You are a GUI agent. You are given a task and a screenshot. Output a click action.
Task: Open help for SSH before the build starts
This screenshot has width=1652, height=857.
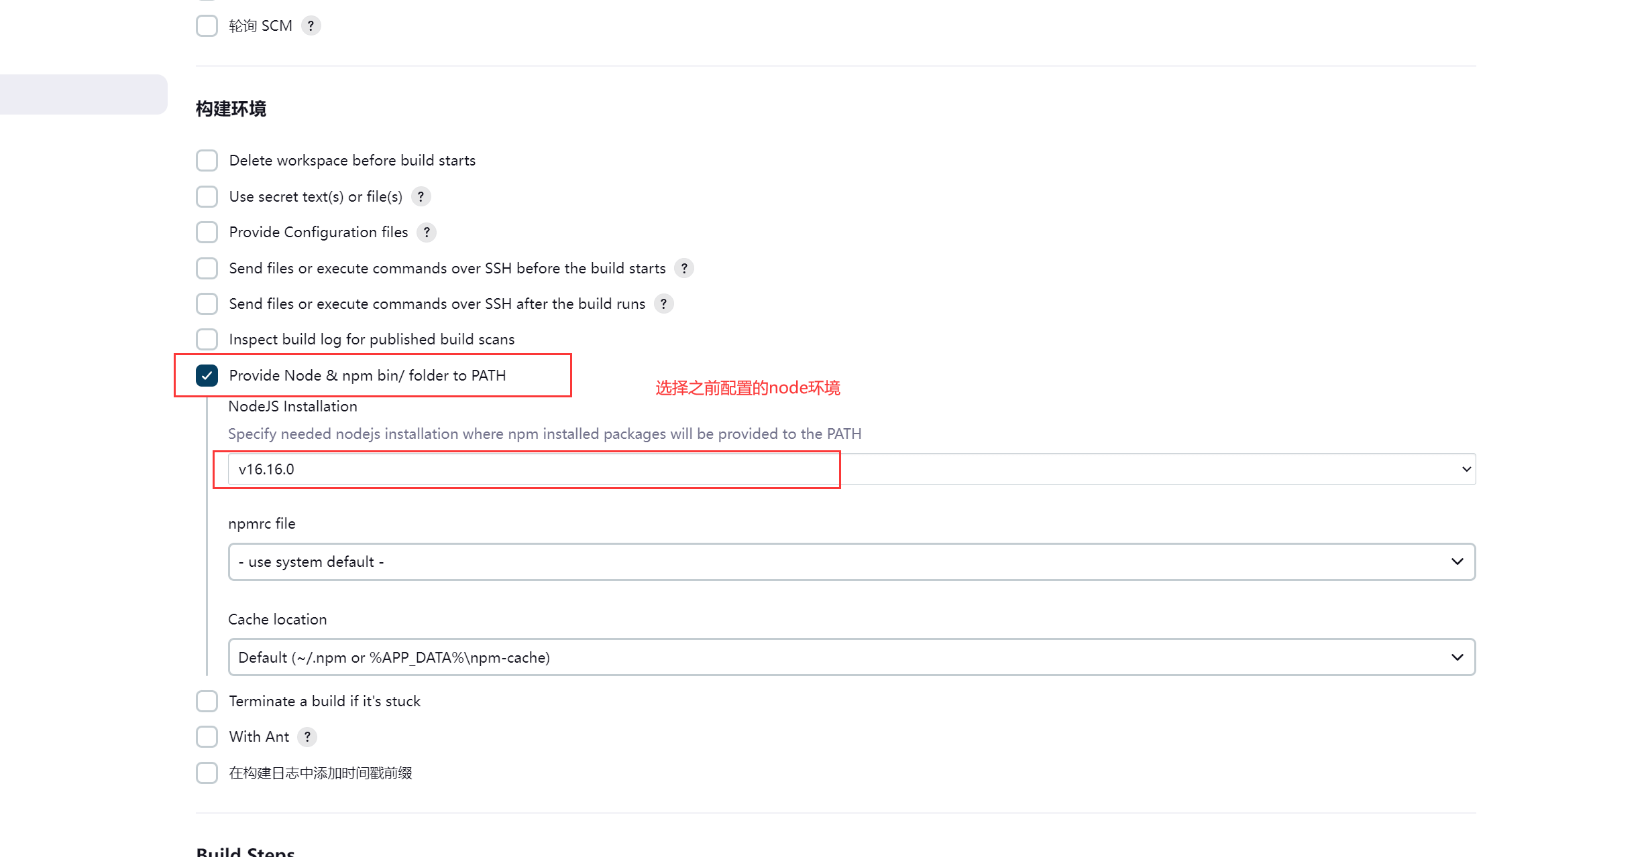(x=684, y=268)
